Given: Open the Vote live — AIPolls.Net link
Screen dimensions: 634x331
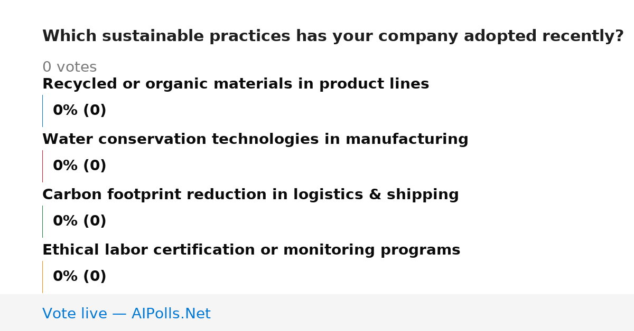Looking at the screenshot, I should (126, 314).
